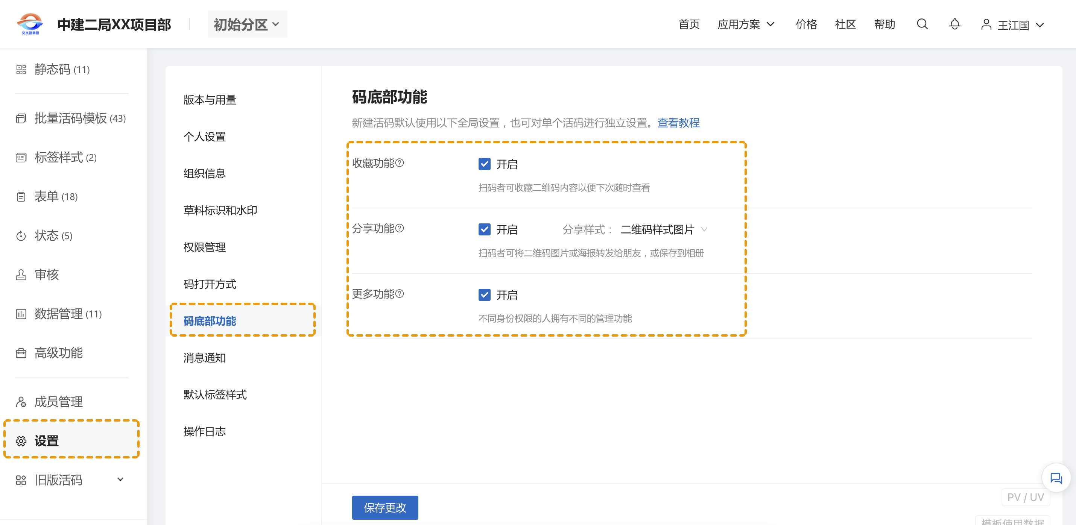Expand the 旧版活码 chevron

(120, 479)
